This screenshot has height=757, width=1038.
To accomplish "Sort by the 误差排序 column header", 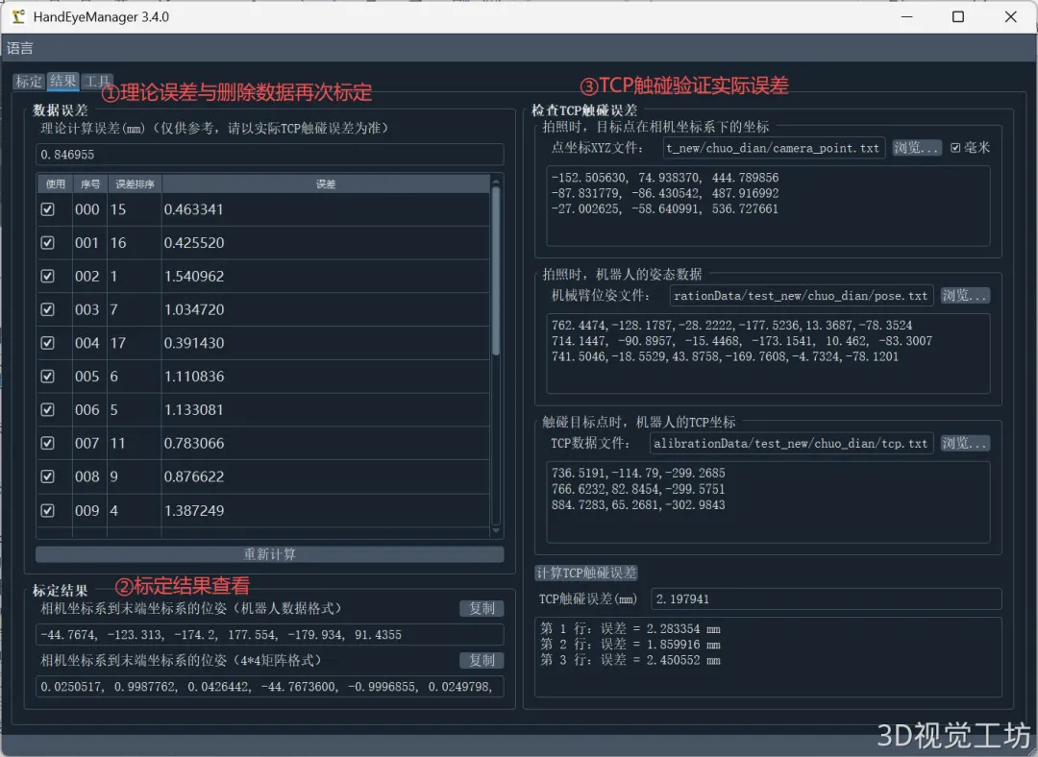I will [x=135, y=183].
